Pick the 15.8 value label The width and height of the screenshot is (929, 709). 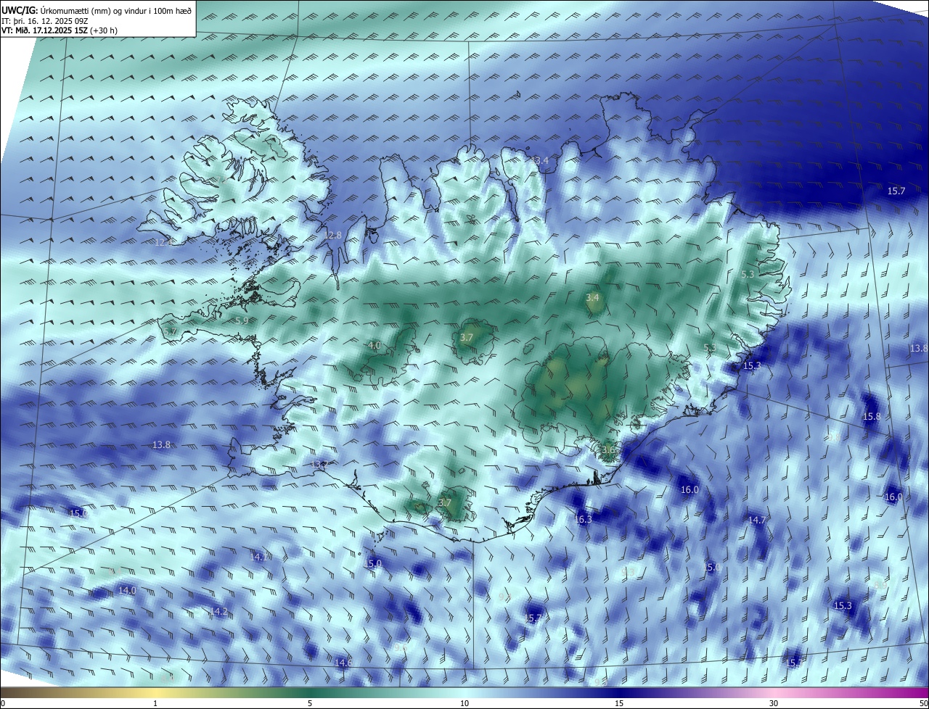[x=871, y=417]
